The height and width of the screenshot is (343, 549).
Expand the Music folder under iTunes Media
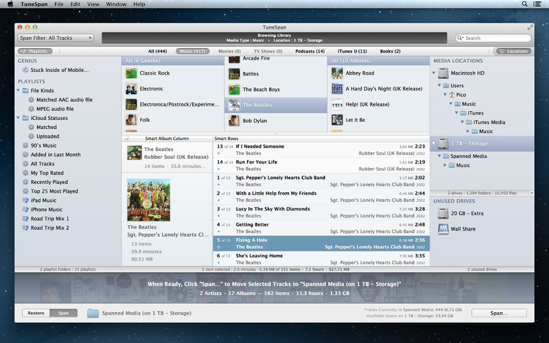pos(468,131)
